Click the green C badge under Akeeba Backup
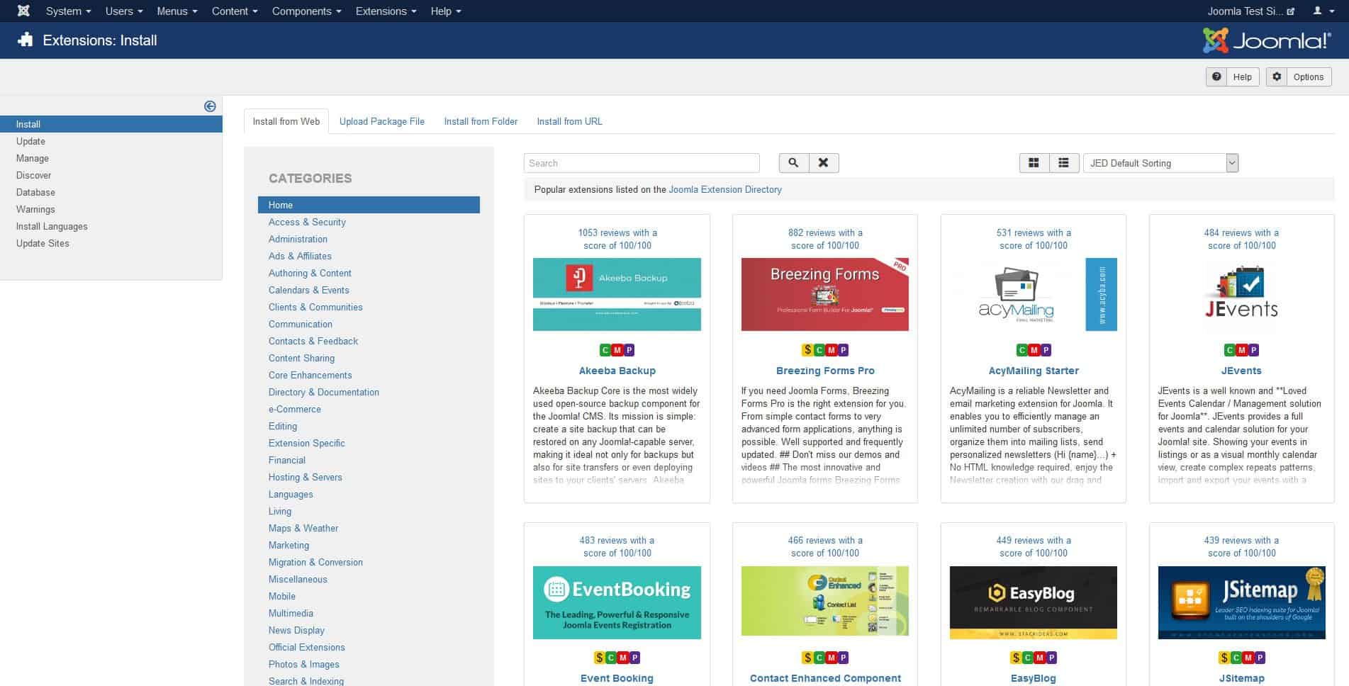Screen dimensions: 1349x686 tap(605, 350)
